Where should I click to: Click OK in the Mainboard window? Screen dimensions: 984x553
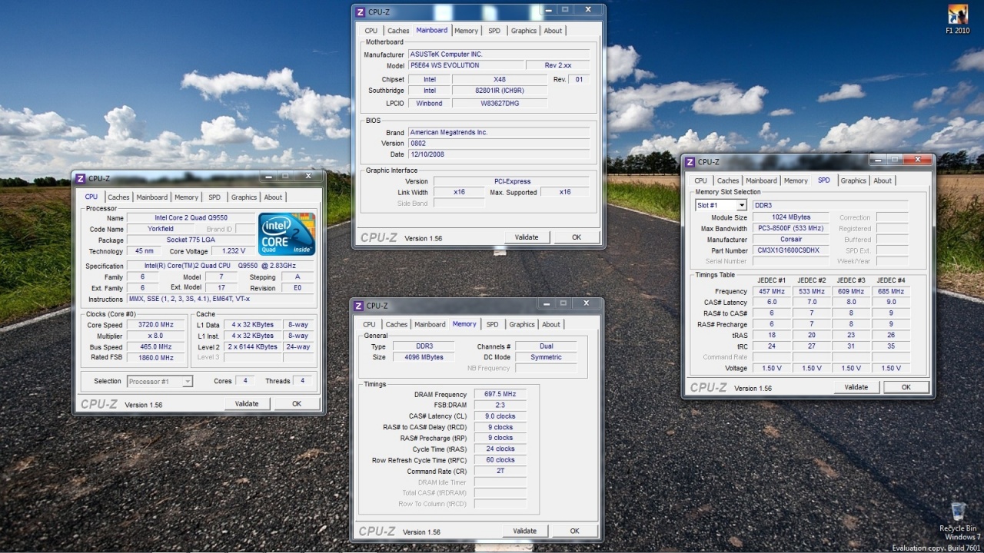577,237
